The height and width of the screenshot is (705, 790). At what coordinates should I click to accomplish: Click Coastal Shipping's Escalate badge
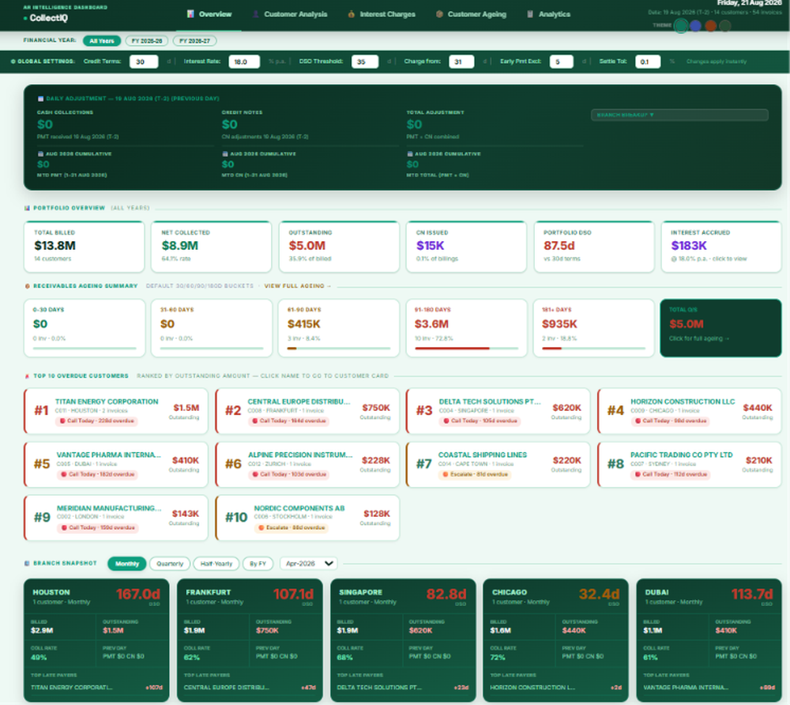[x=475, y=475]
